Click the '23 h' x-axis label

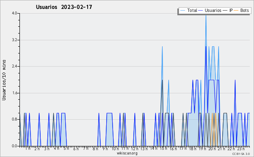click(241, 149)
